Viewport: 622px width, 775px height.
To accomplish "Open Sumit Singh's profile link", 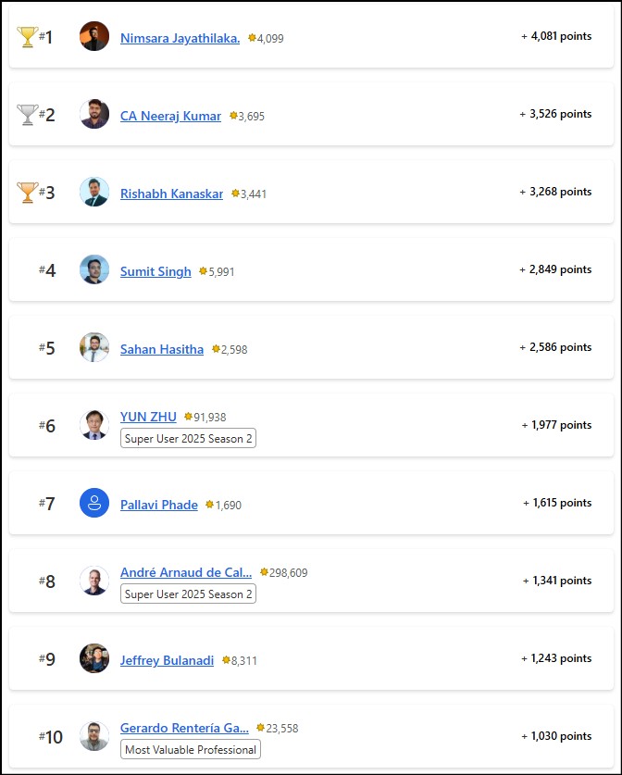I will pos(155,271).
